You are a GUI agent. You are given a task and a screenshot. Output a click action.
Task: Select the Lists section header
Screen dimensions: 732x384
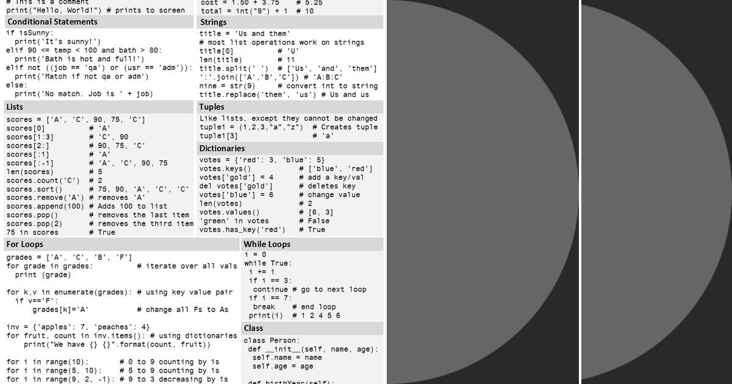pos(14,107)
